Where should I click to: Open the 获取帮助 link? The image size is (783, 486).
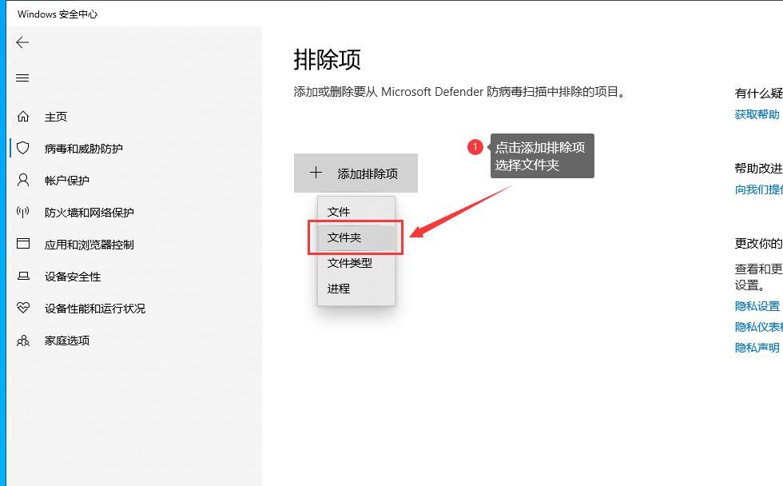pos(757,114)
